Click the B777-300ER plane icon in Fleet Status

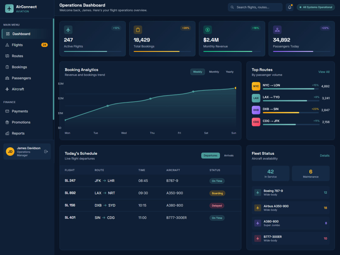coord(258,238)
